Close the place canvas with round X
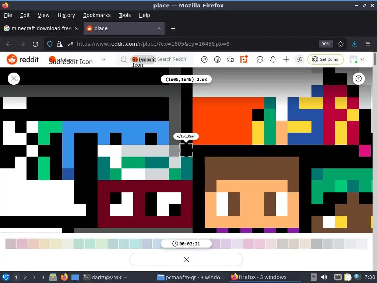Screen dimensions: 377x283 click(14, 79)
